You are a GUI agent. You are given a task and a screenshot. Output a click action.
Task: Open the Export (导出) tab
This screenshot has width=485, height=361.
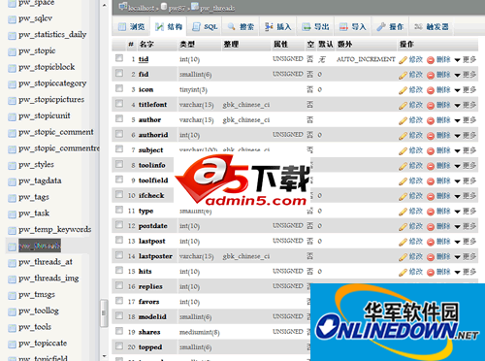tap(315, 27)
